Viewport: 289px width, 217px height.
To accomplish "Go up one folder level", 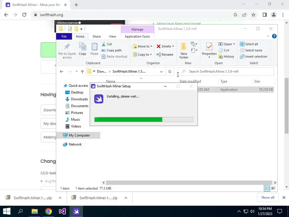I will [x=82, y=71].
